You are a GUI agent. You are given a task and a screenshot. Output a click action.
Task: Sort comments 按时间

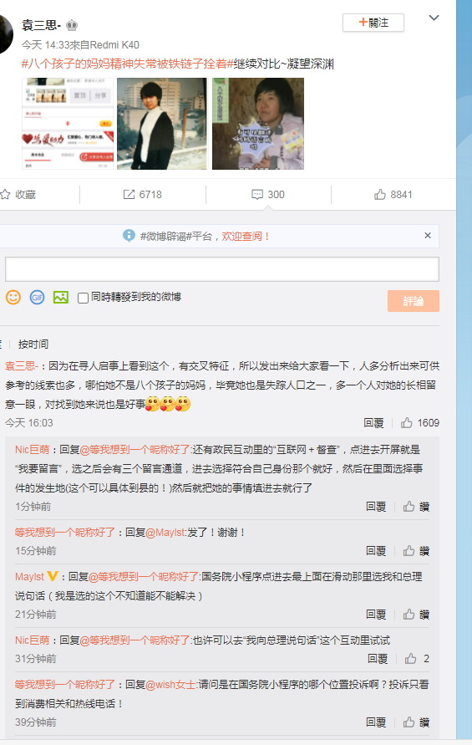(x=33, y=344)
